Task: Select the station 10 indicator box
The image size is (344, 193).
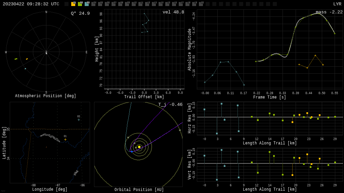Action: pos(134,4)
